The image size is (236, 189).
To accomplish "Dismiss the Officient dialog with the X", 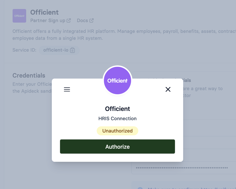I will (168, 89).
